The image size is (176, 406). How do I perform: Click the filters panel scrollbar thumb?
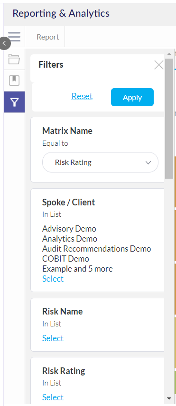(x=169, y=118)
